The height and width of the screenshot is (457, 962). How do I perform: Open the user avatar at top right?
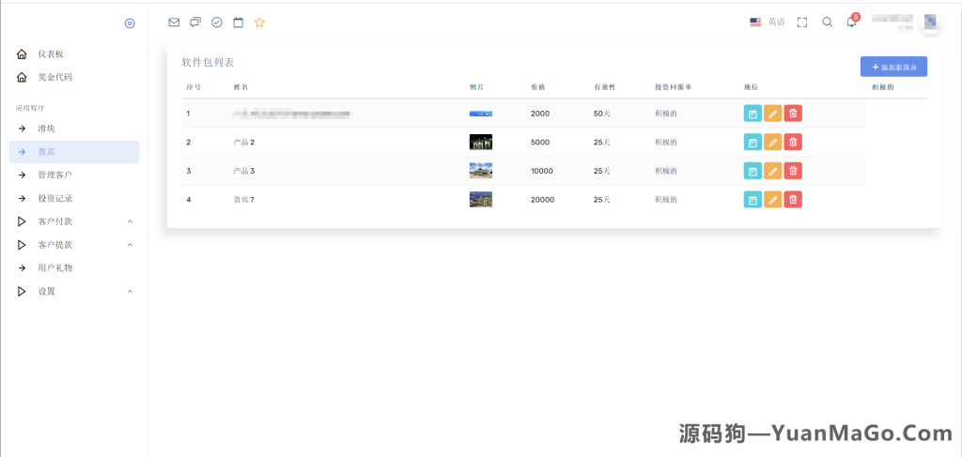pyautogui.click(x=931, y=23)
